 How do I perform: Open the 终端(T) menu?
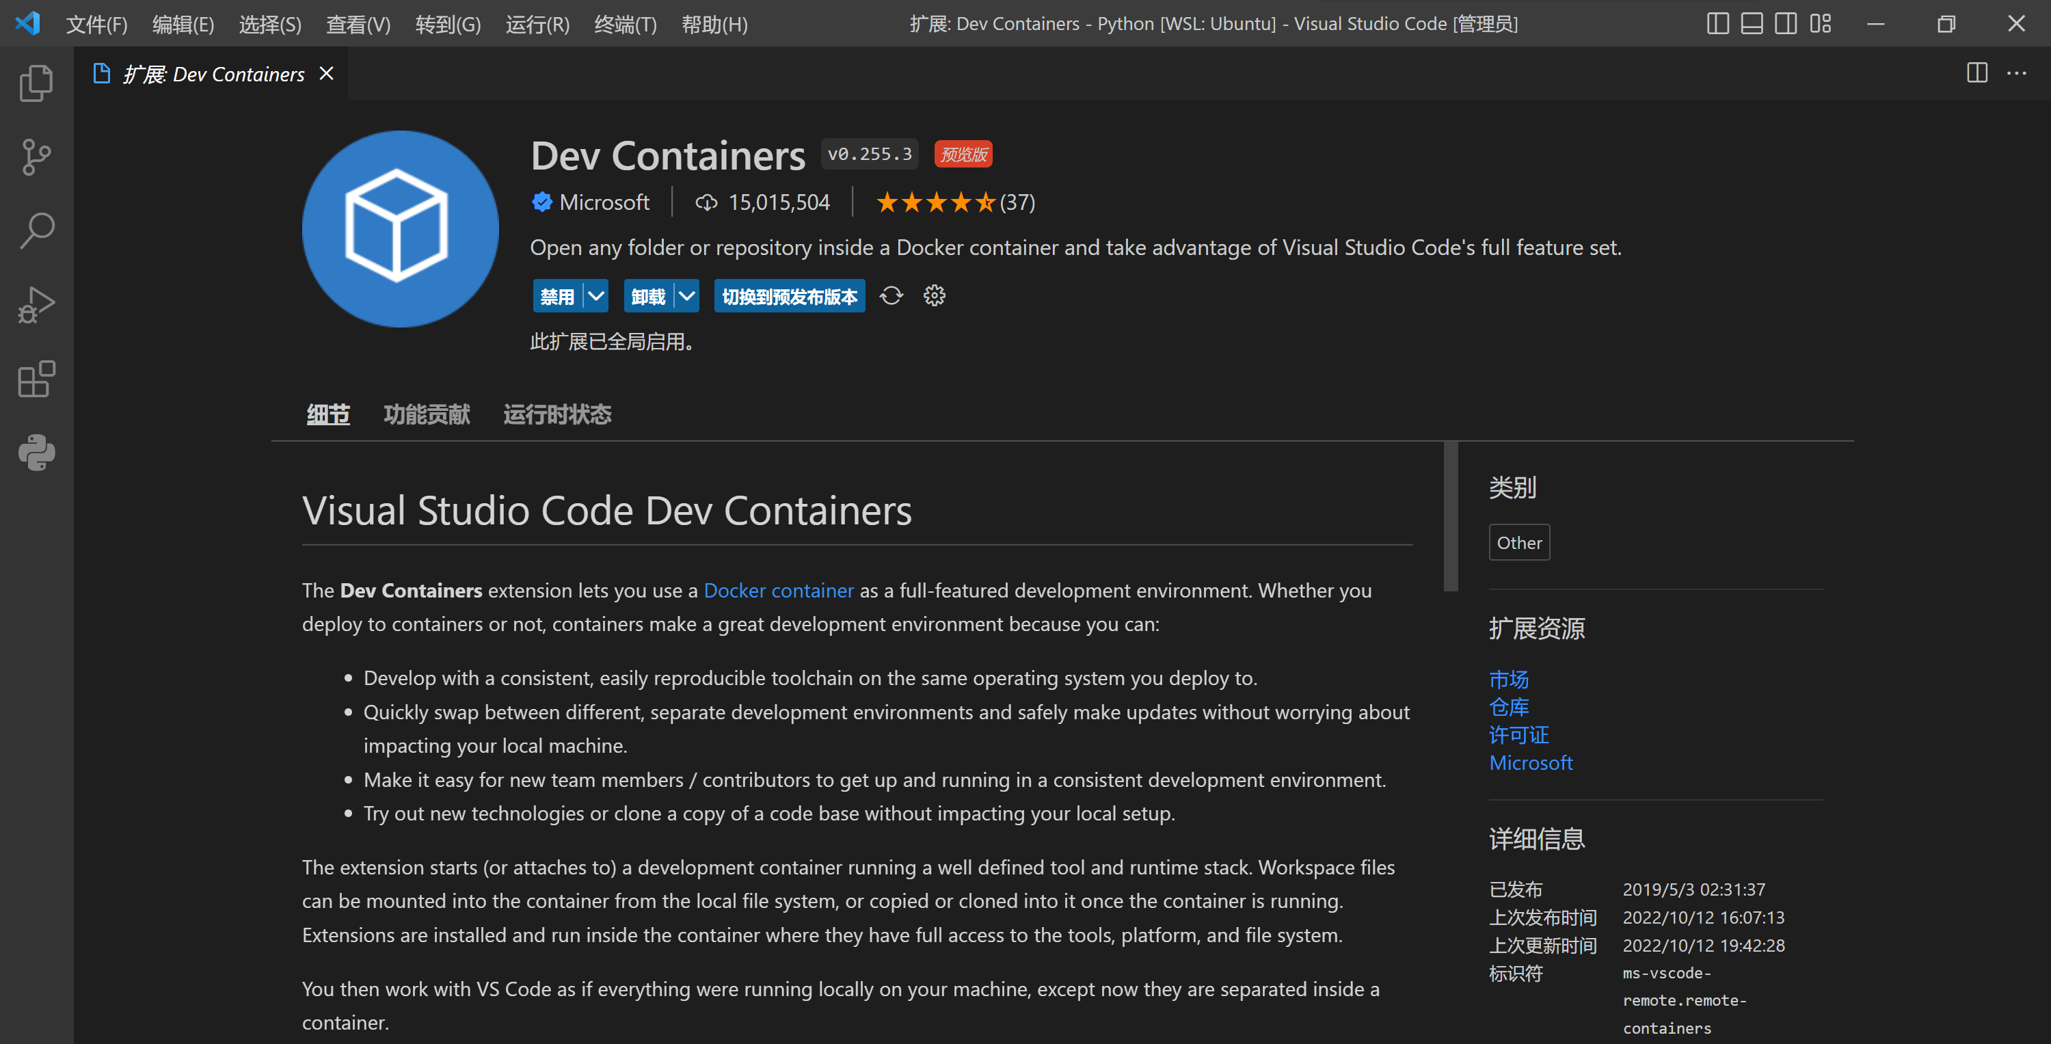click(625, 25)
